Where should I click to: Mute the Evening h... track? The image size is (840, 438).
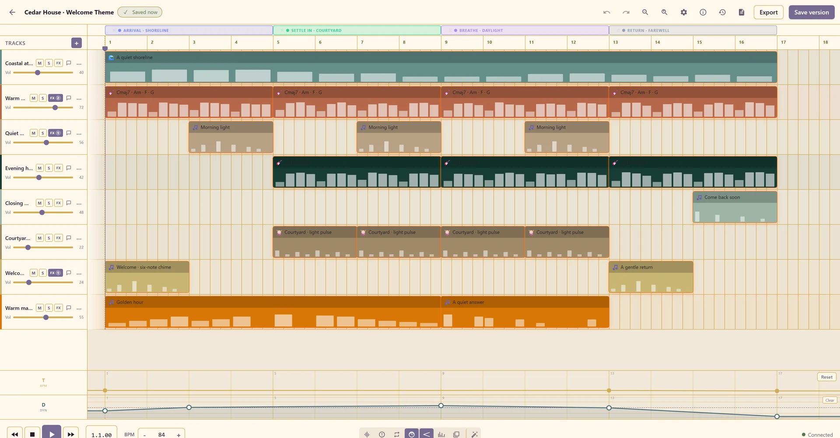point(39,168)
